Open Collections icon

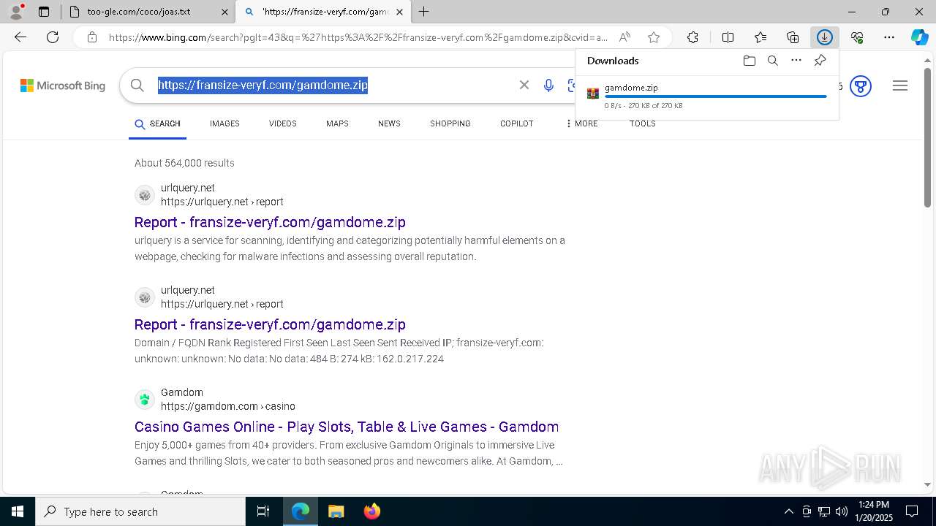pyautogui.click(x=793, y=37)
